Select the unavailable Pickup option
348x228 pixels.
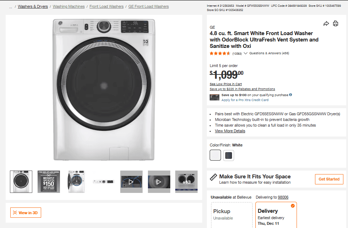click(232, 213)
